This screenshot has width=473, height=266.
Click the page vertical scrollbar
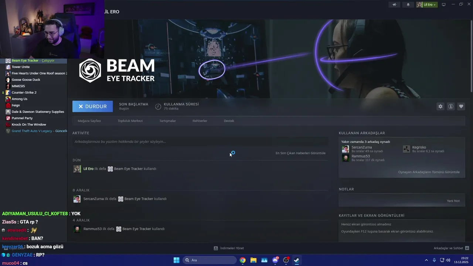(x=471, y=55)
